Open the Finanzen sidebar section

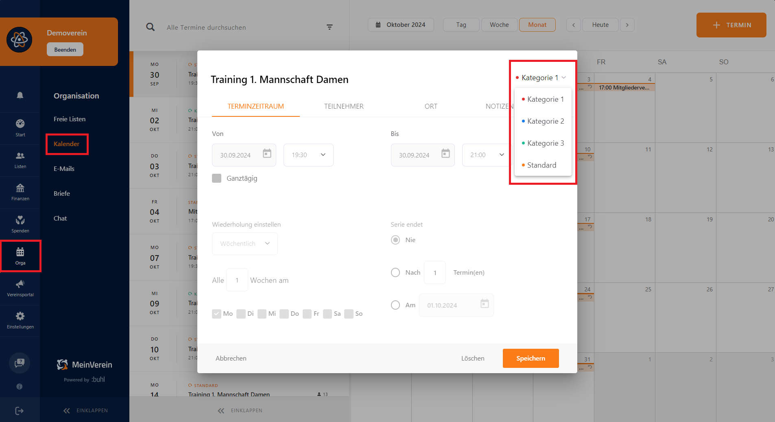20,192
